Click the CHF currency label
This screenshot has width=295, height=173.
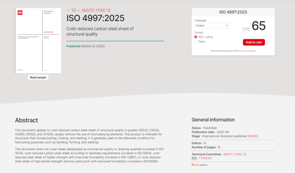tap(246, 29)
